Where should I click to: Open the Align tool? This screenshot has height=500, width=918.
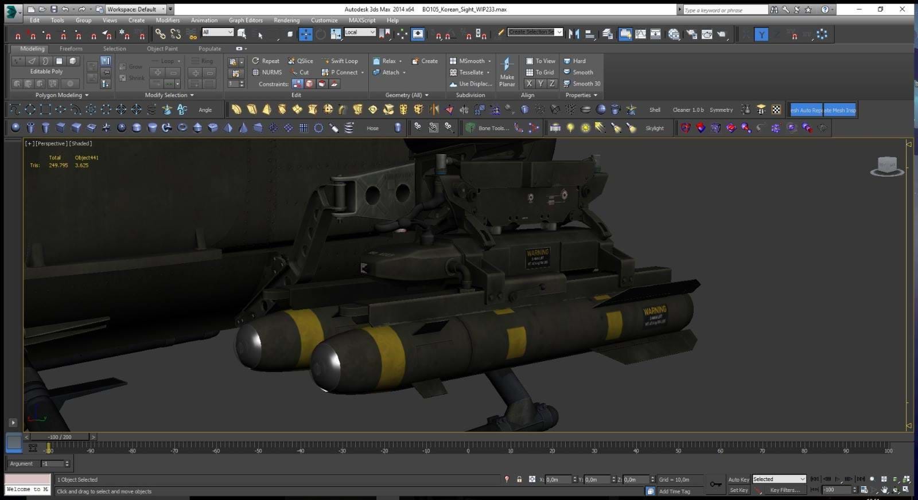[x=589, y=34]
